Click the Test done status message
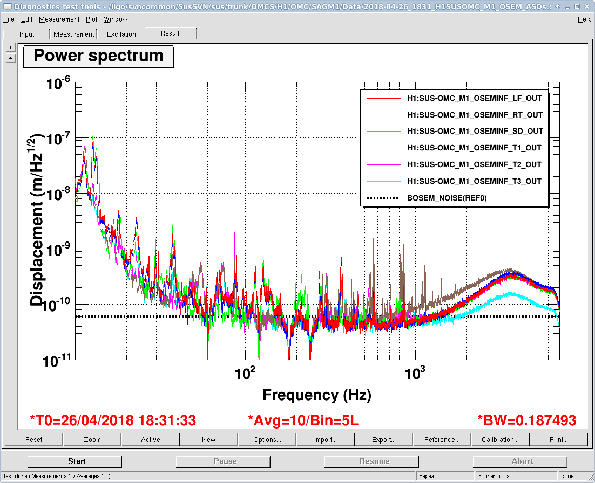595x483 pixels. click(57, 476)
